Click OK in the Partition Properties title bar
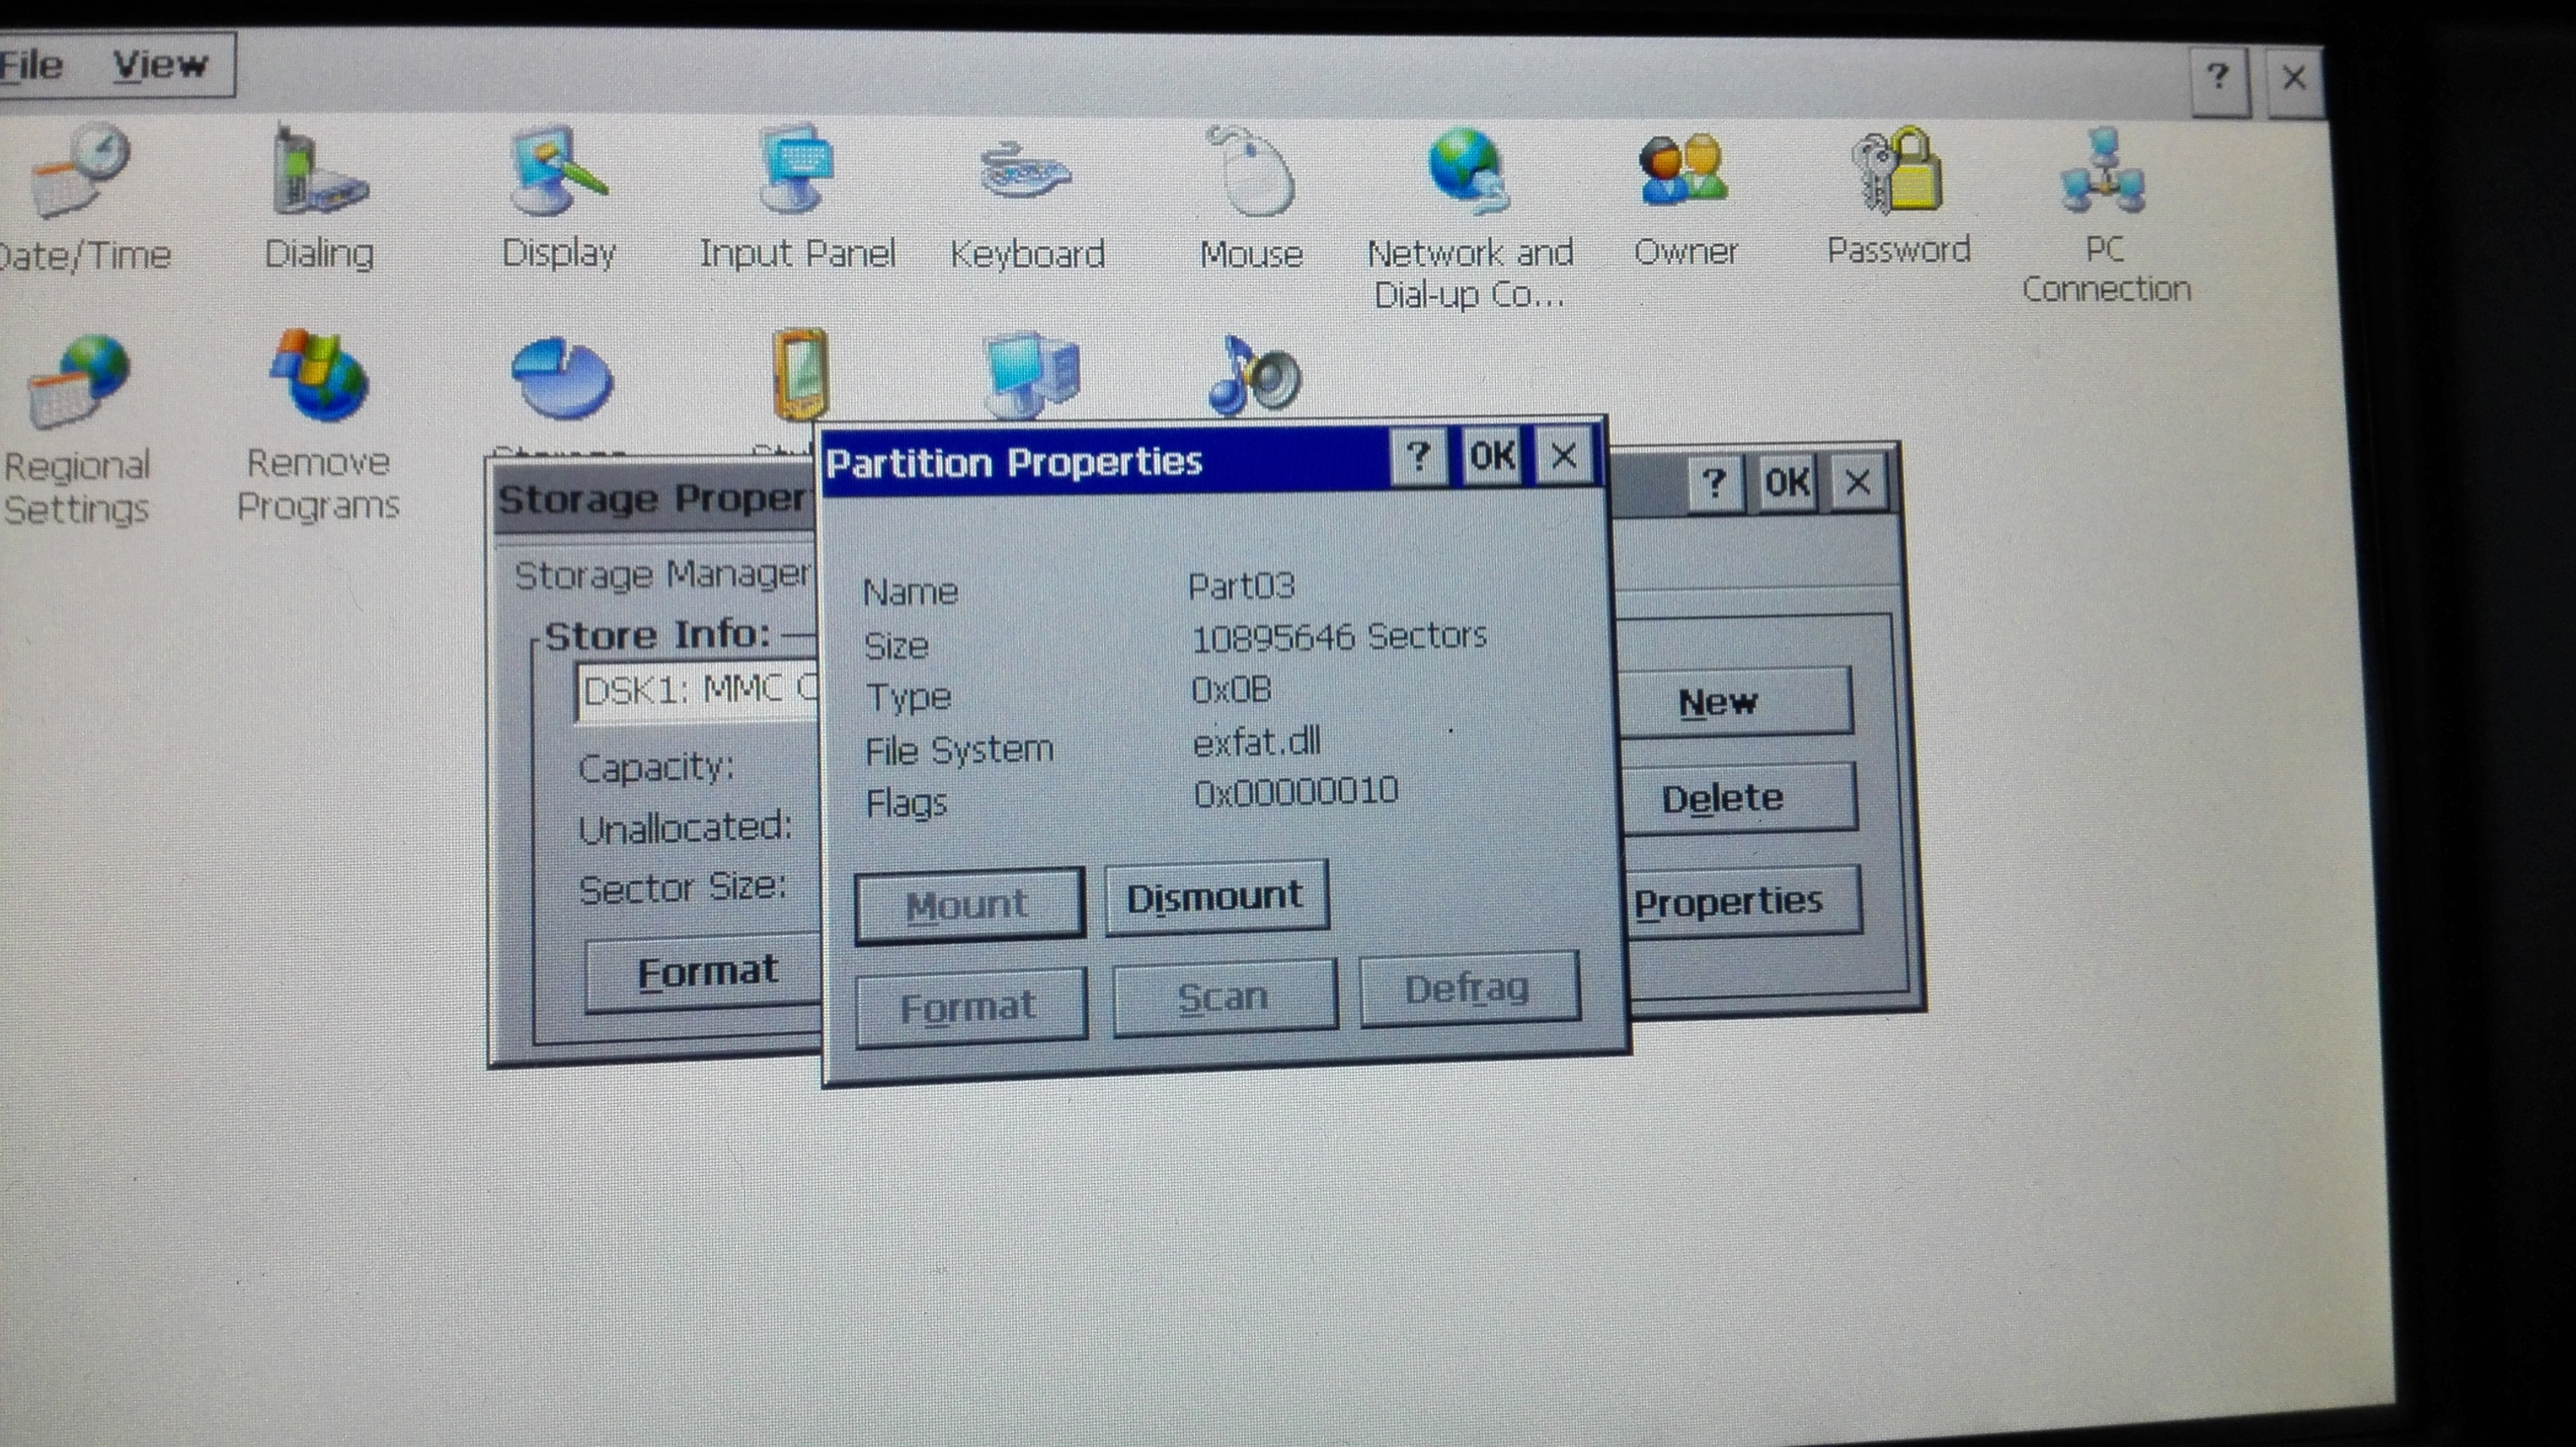The height and width of the screenshot is (1447, 2576). coord(1491,457)
